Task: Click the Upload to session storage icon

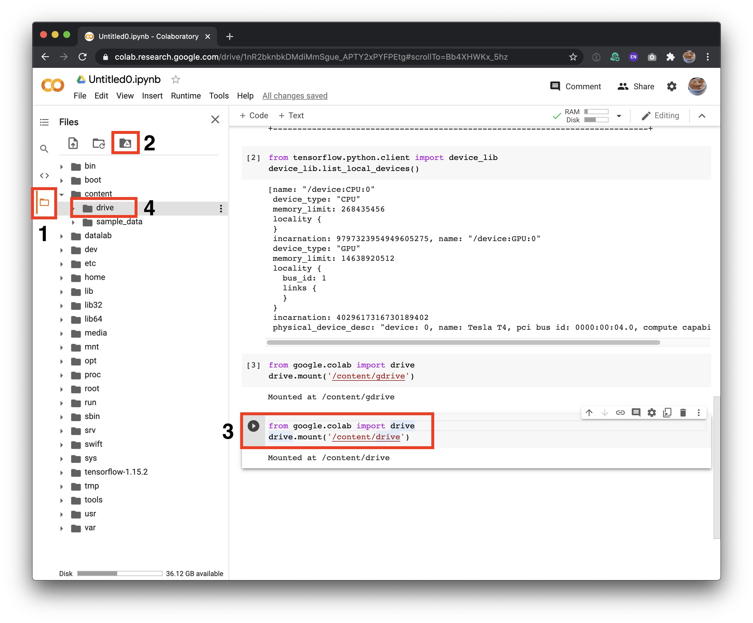Action: [x=73, y=143]
